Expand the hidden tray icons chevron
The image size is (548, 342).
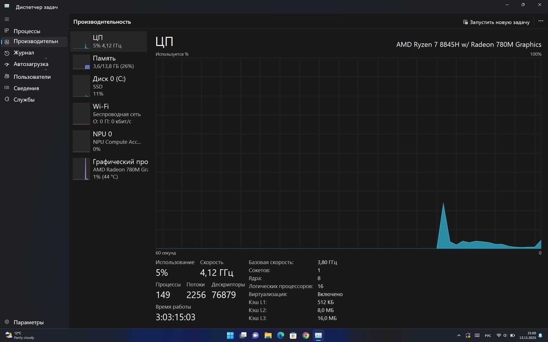click(459, 335)
